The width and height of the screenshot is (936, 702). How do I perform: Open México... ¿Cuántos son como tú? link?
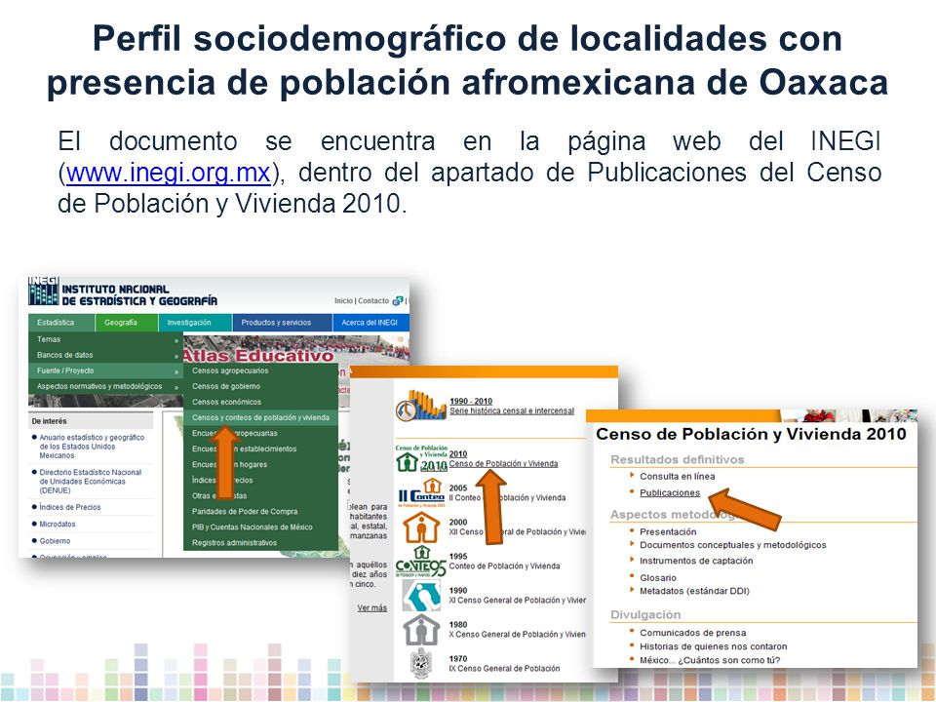click(710, 660)
